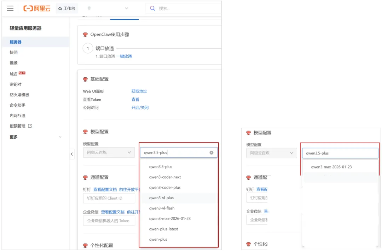Image resolution: width=382 pixels, height=251 pixels.
Task: Click step 1 circle for 端口放通
Action: 88,48
